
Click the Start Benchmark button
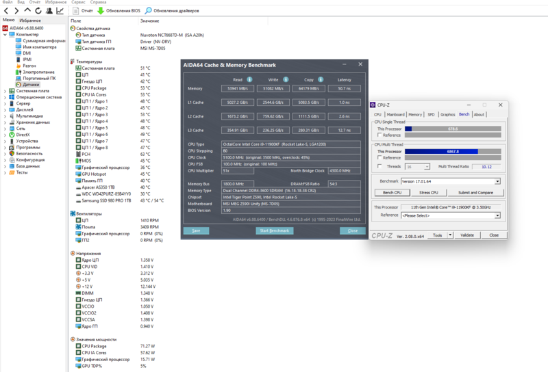click(275, 230)
